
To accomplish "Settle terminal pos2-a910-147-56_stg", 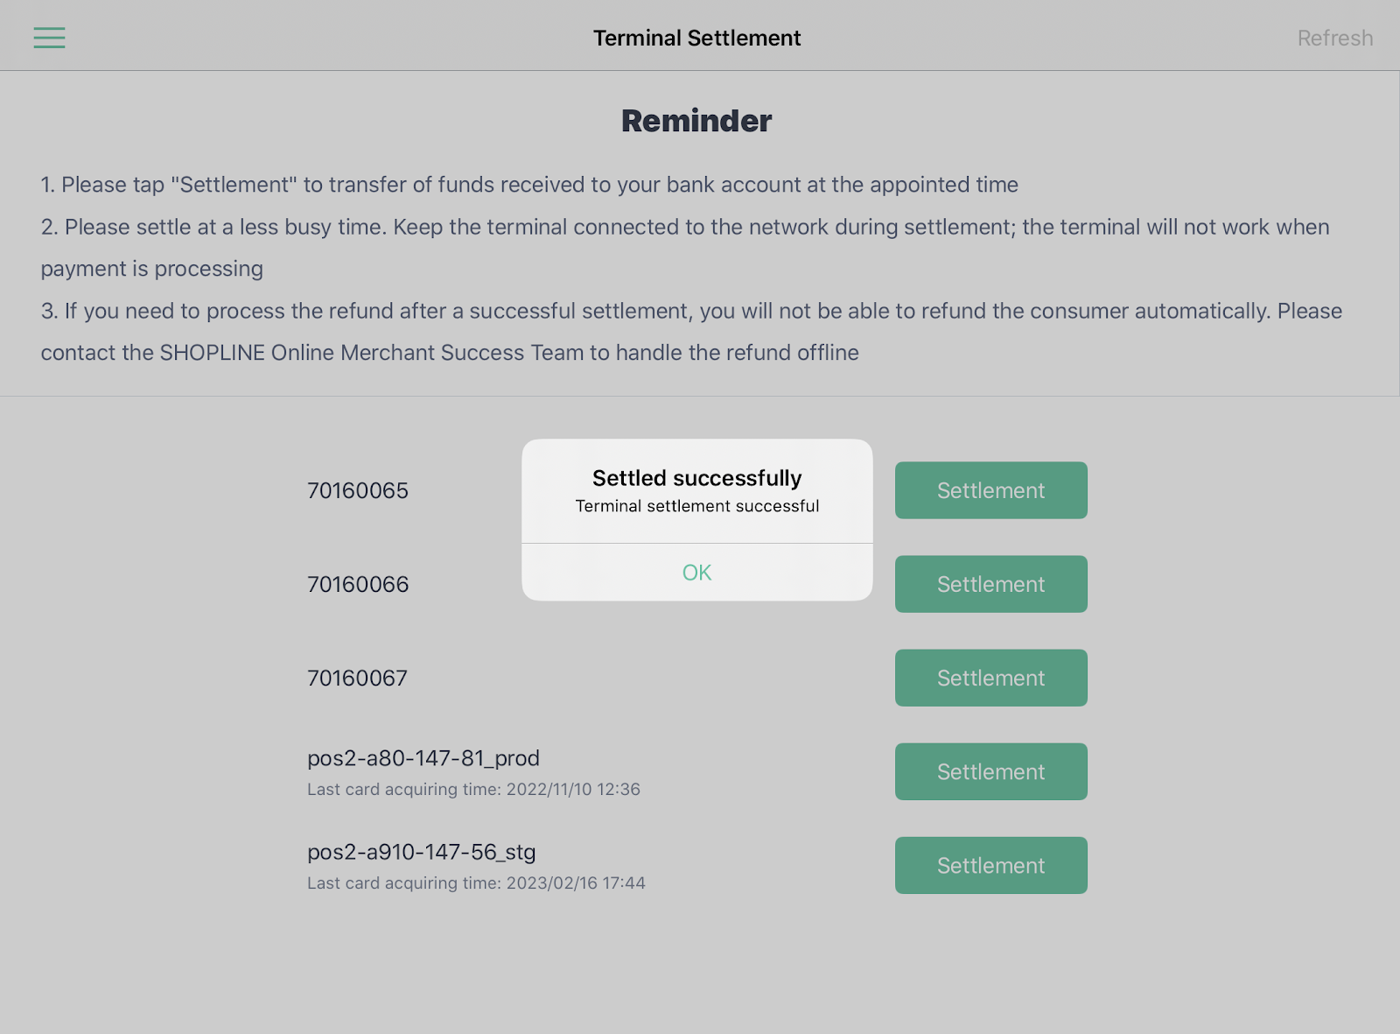I will pos(990,865).
